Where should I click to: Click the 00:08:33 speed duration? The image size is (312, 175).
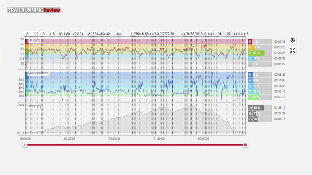click(280, 75)
